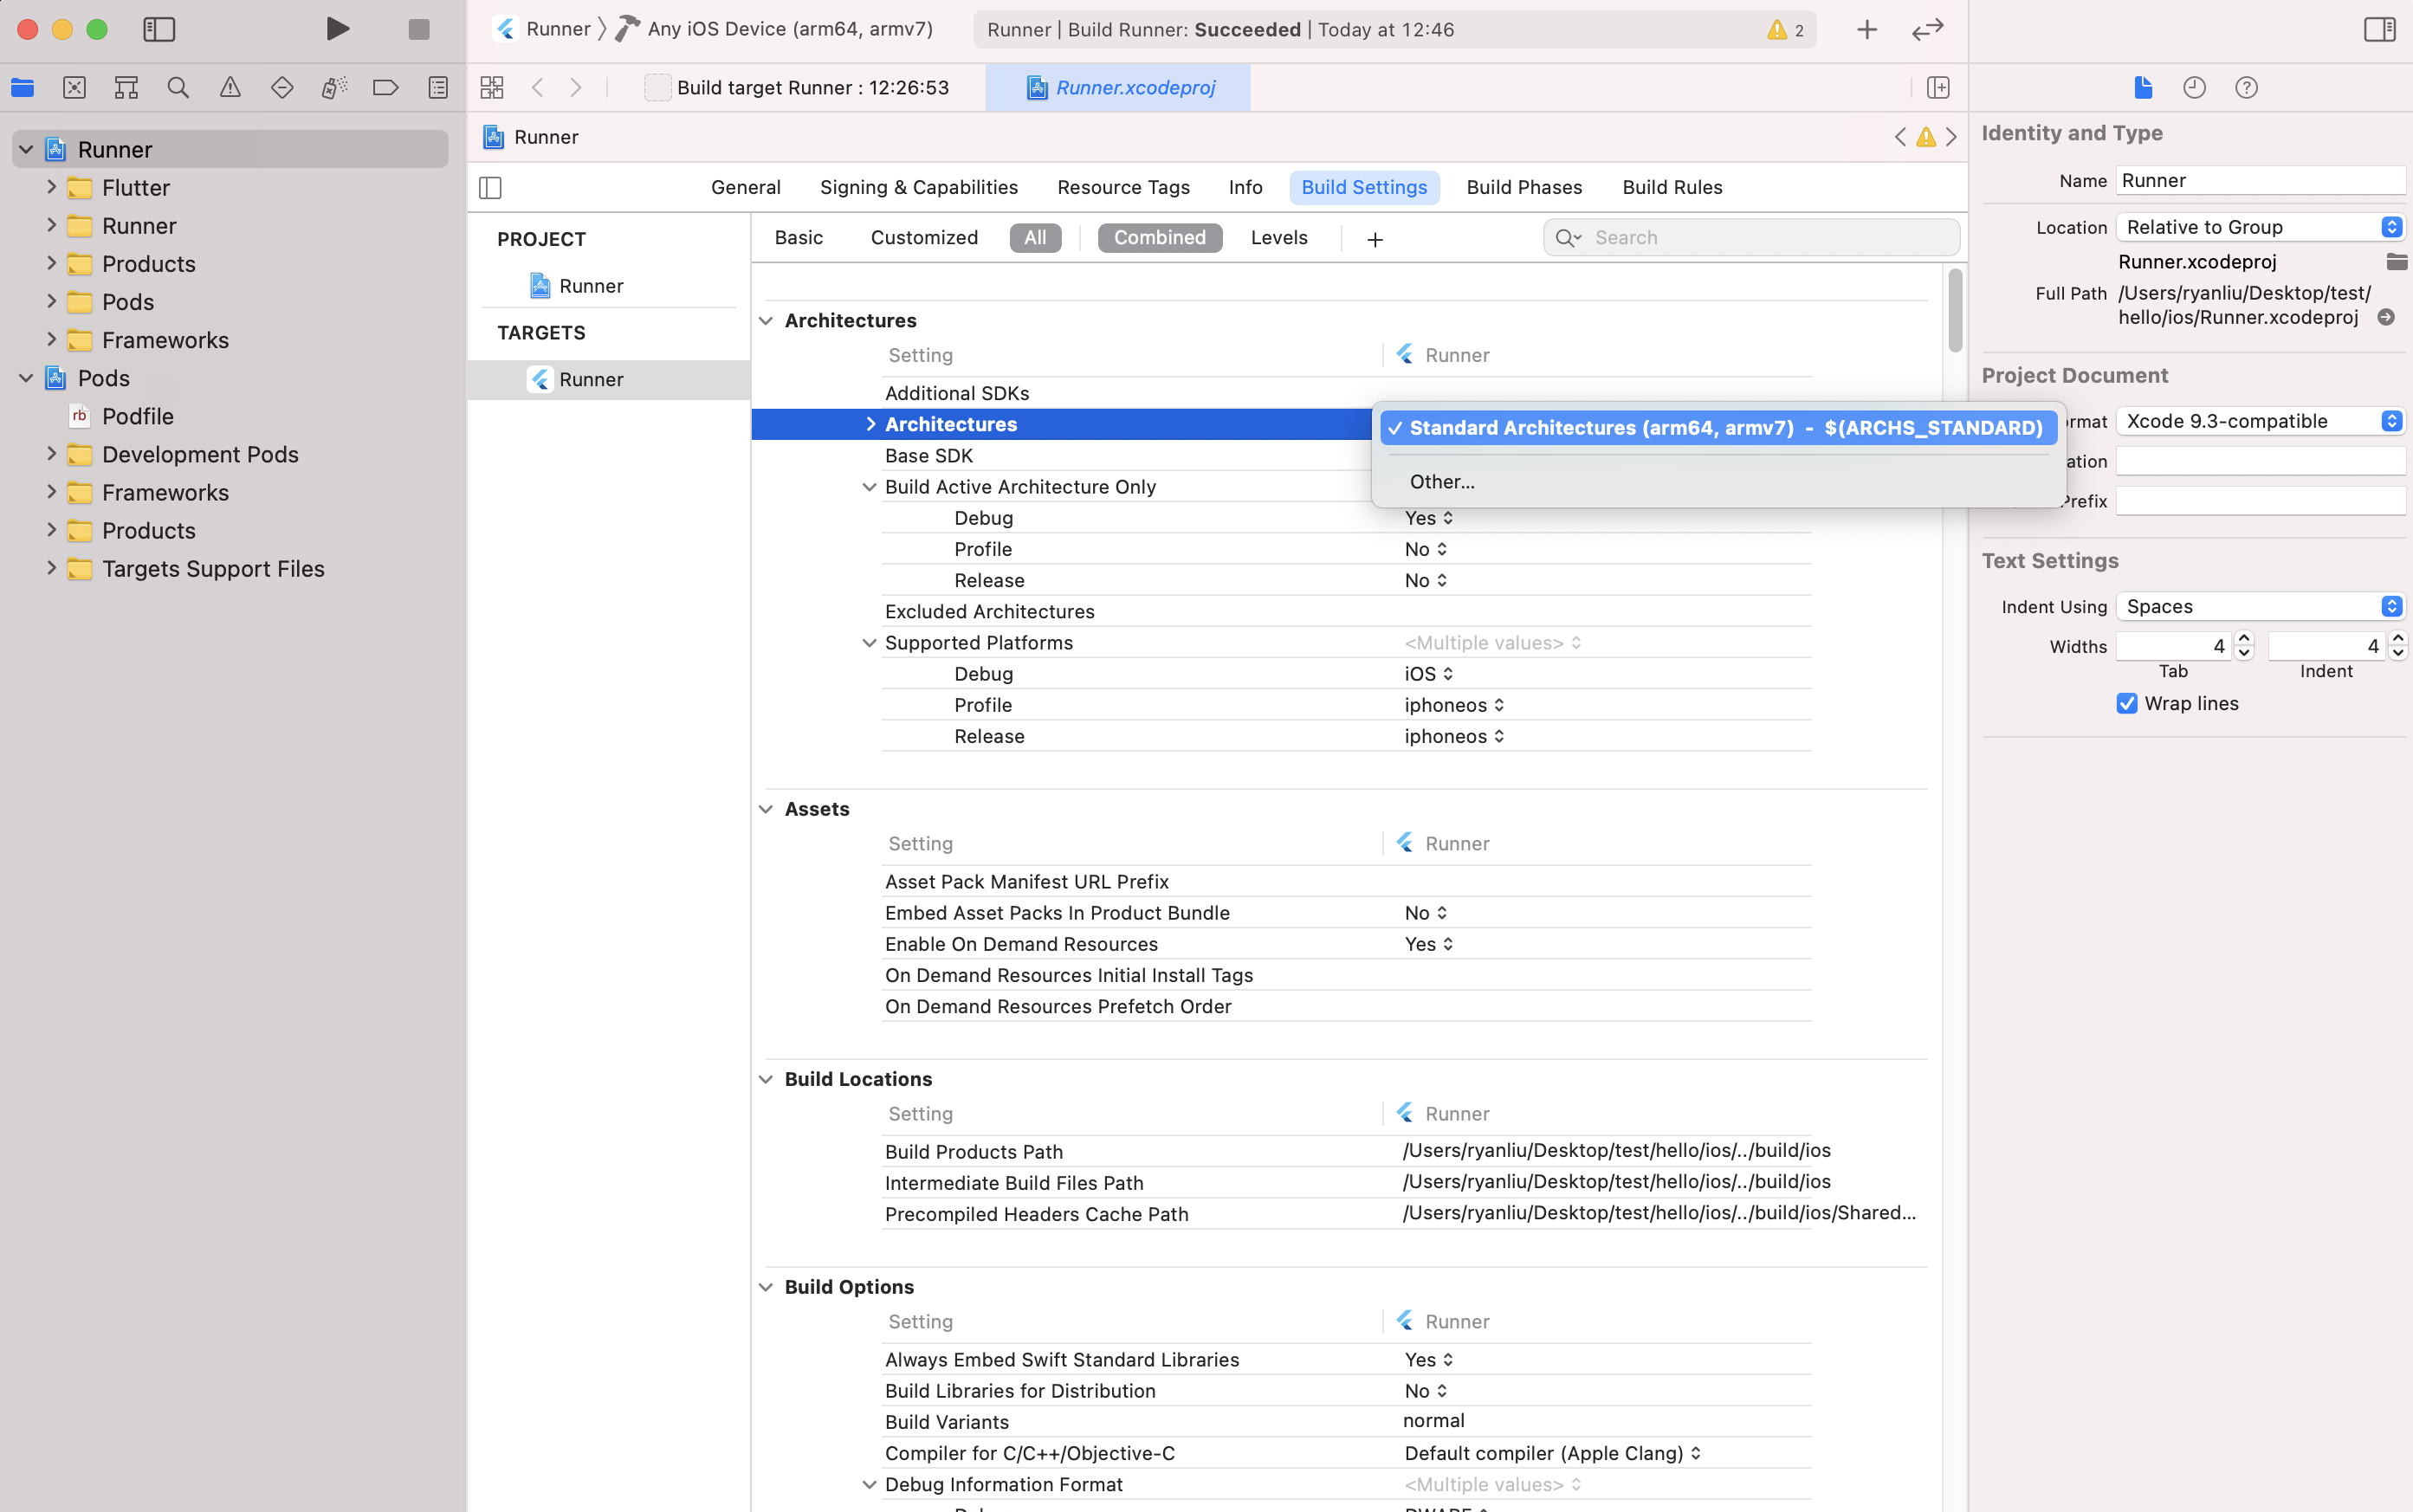Show the History inspector clock icon
Viewport: 2413px width, 1512px height.
point(2194,88)
